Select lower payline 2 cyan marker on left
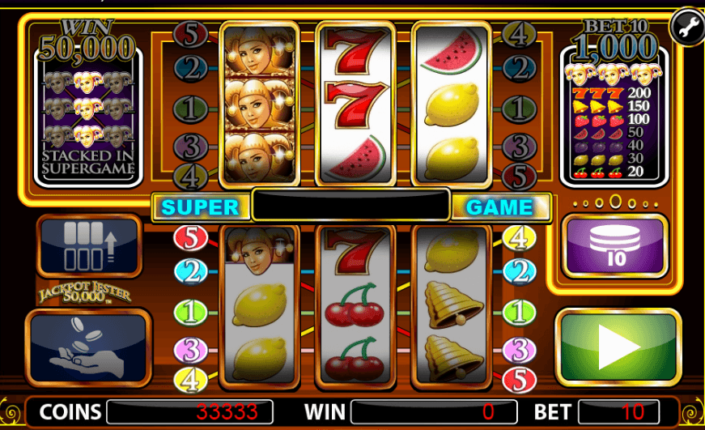The height and width of the screenshot is (430, 705). pos(191,271)
